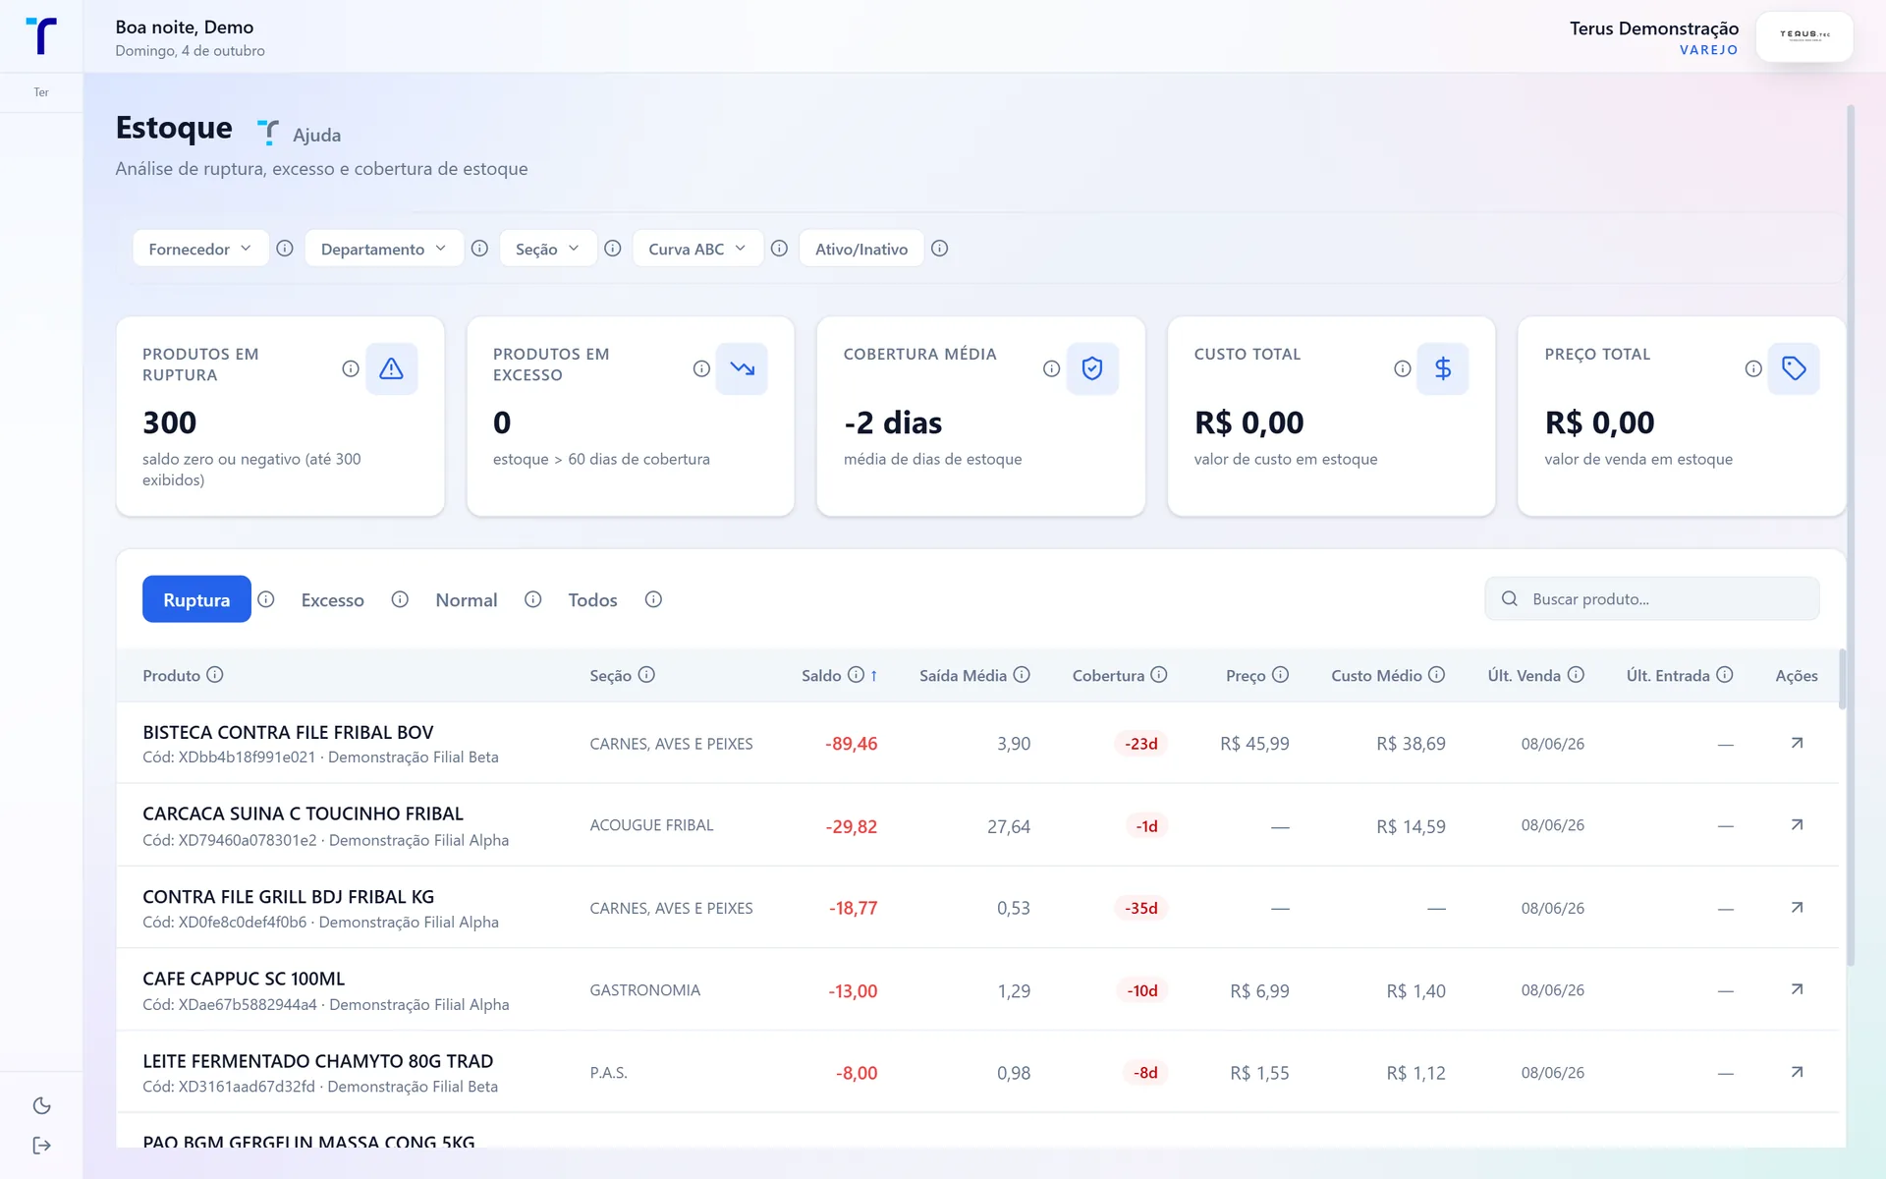Click info icon on Custo Total card
The width and height of the screenshot is (1886, 1179).
(1403, 368)
